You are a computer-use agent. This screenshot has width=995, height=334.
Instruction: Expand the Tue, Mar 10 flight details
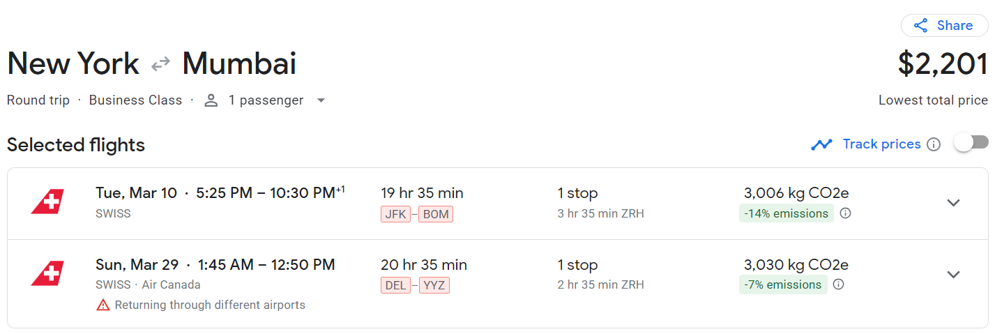(953, 203)
